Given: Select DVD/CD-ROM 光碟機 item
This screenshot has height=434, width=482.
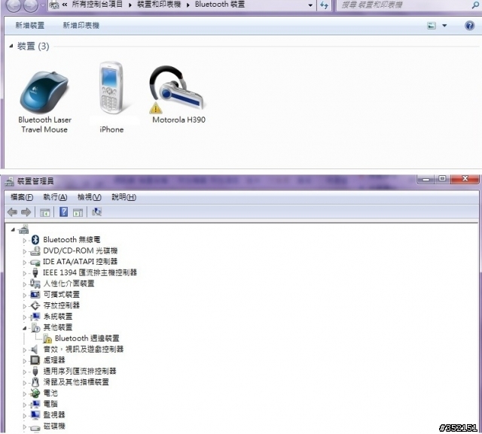Looking at the screenshot, I should (81, 250).
